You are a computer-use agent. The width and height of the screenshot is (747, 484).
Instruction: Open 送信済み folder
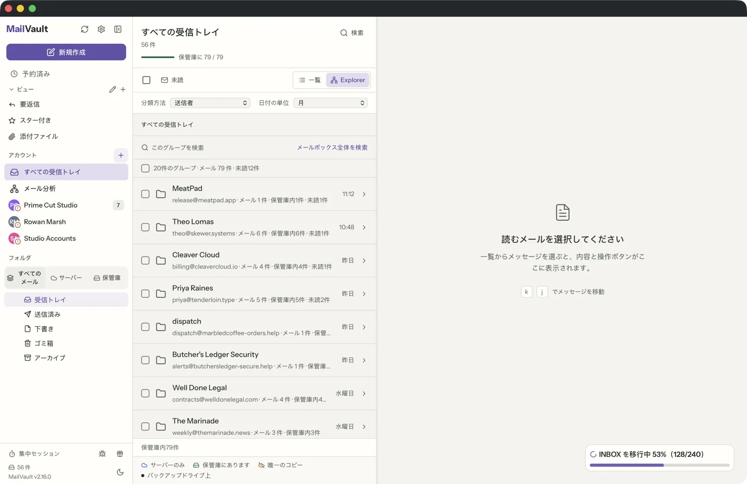[x=66, y=314]
